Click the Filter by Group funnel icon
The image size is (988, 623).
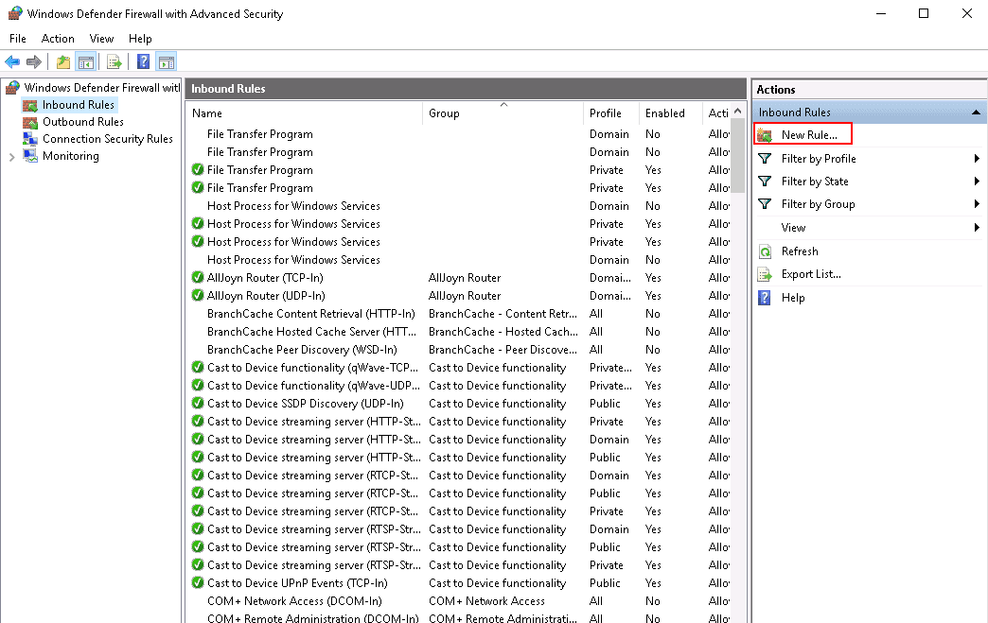(765, 204)
